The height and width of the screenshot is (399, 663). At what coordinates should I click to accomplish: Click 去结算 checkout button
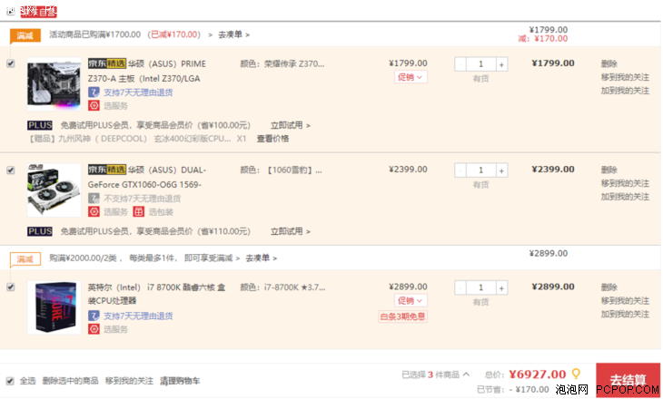click(628, 380)
